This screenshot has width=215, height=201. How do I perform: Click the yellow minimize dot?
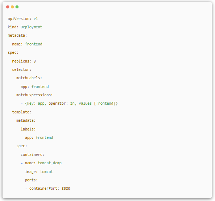(x=12, y=7)
